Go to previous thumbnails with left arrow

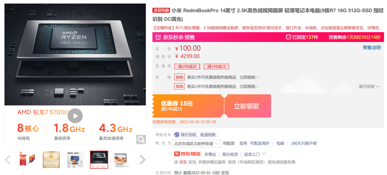8,160
